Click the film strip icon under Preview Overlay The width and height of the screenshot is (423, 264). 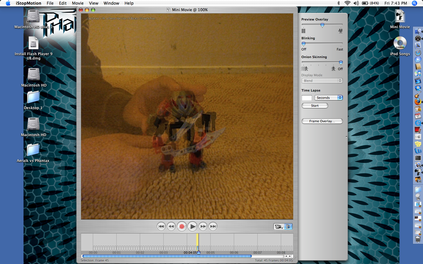[x=303, y=31]
